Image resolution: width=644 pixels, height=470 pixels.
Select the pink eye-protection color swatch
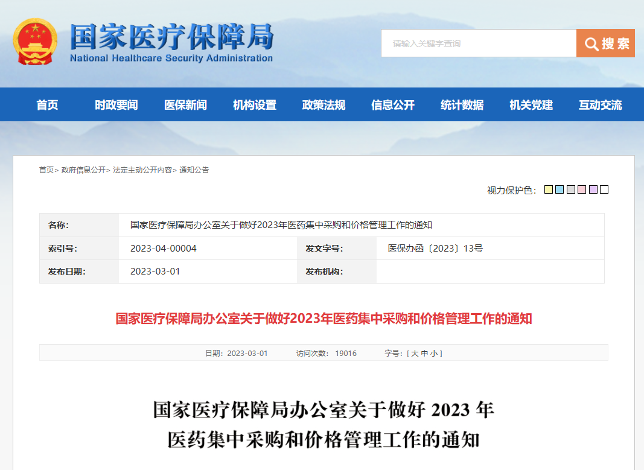[582, 189]
